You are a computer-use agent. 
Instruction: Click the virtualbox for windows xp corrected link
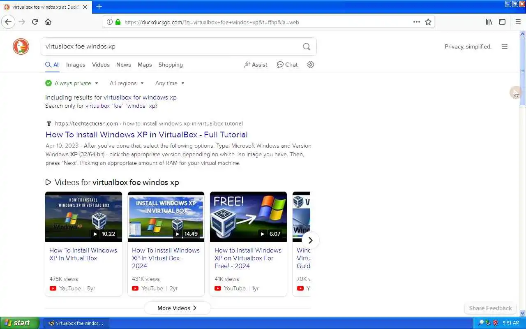point(140,97)
